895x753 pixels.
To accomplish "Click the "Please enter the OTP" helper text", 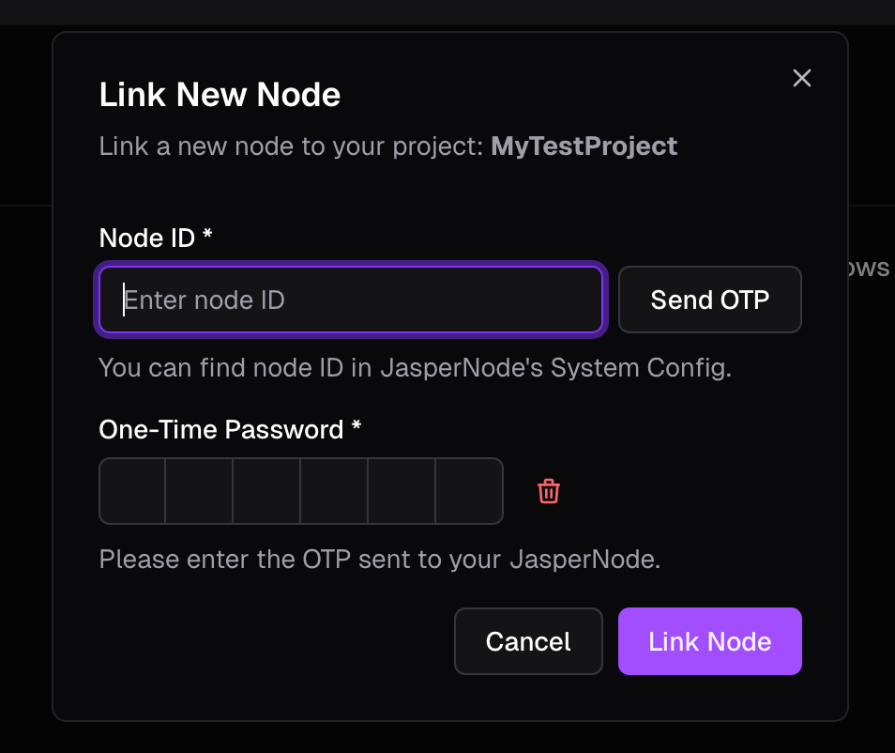I will 380,560.
